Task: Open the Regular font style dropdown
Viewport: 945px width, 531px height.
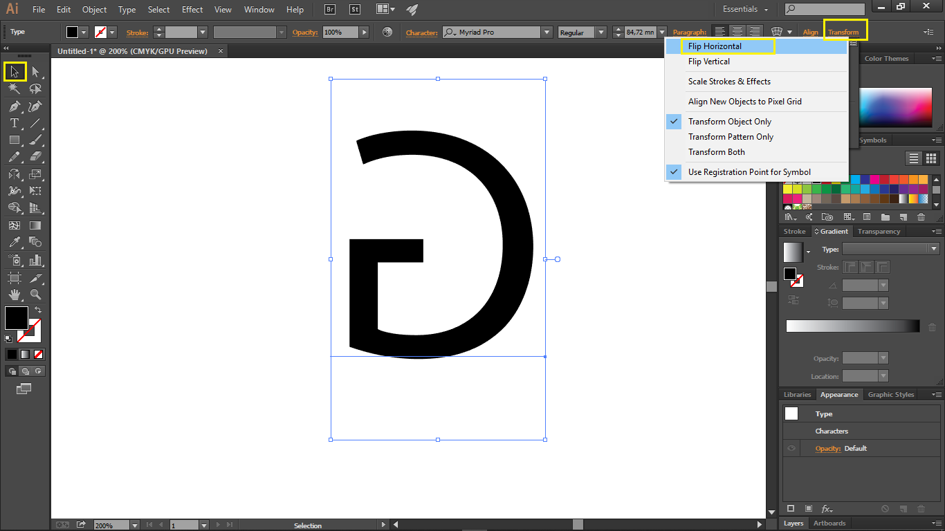Action: pos(600,32)
